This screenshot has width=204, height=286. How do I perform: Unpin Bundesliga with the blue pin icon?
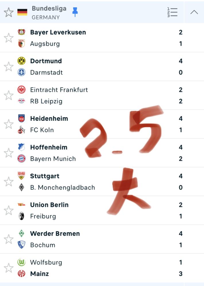click(x=75, y=12)
